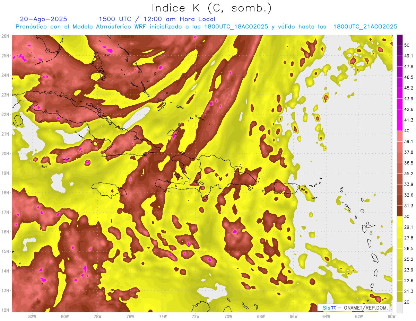Viewport: 416px width, 321px height.
Task: Select the "14N" latitude axis label
Action: tap(5, 271)
